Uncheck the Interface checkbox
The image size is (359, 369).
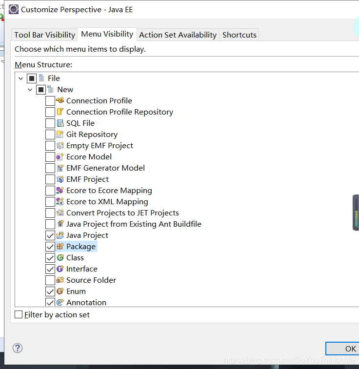click(50, 269)
